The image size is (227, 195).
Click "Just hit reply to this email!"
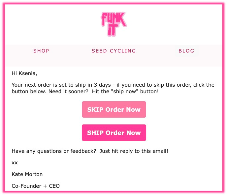[134, 151]
